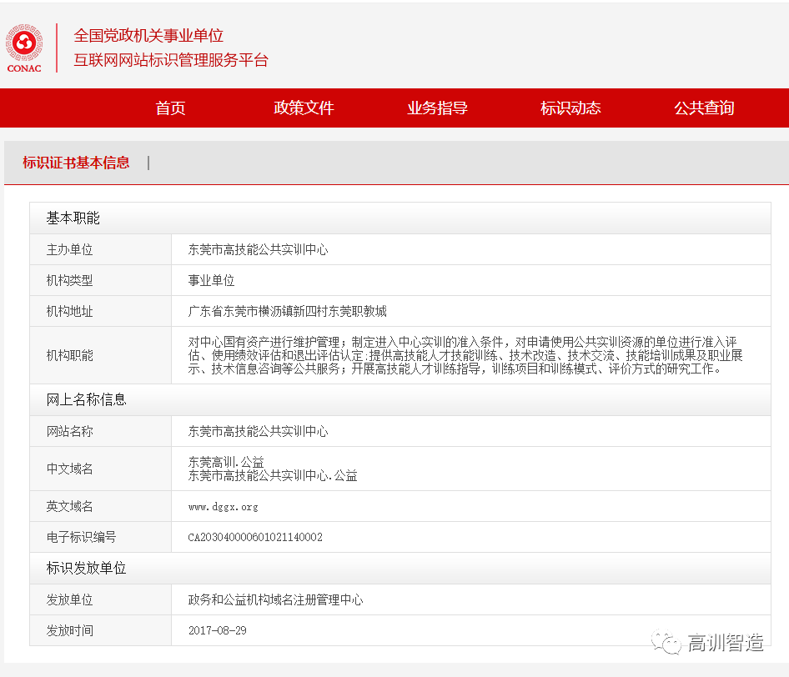Click the subtitle 互联网网站标识管理服务平台
This screenshot has height=677, width=789.
(171, 60)
